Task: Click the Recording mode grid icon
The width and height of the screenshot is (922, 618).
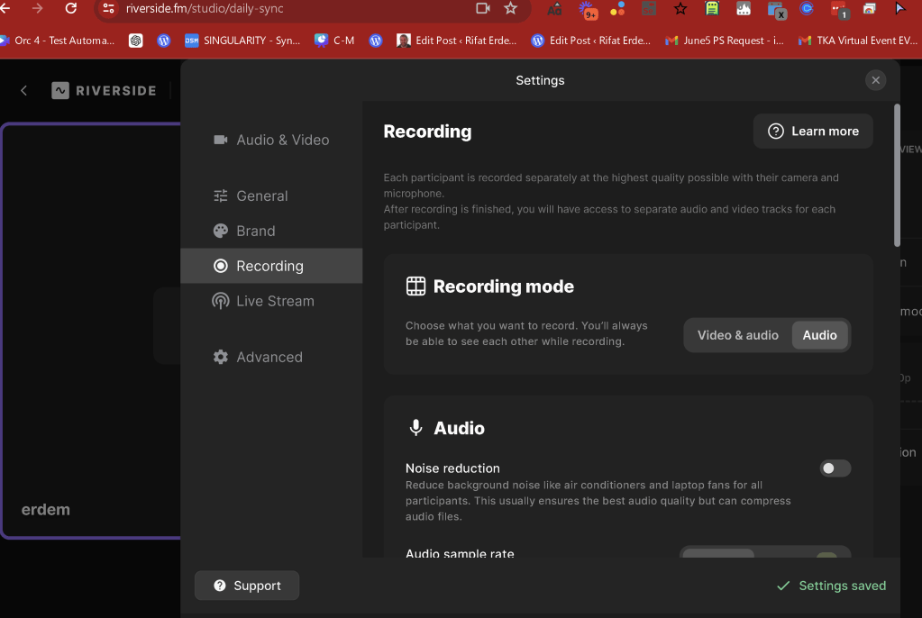Action: click(x=415, y=286)
